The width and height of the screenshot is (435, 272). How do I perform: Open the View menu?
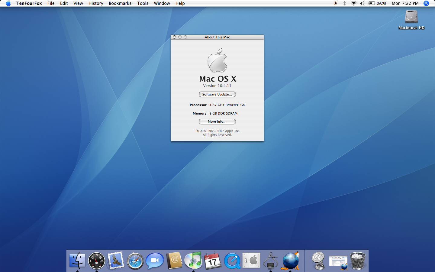click(x=78, y=3)
